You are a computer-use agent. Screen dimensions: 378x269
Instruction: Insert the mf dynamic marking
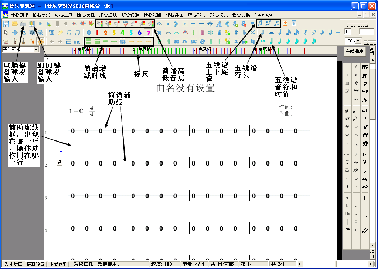[x=365, y=110]
